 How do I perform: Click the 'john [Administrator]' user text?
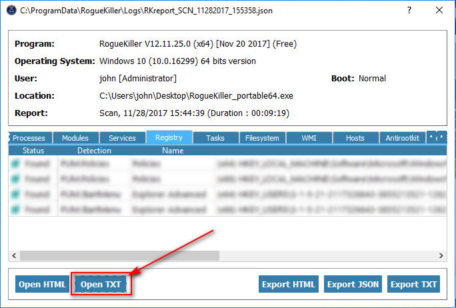coord(138,79)
